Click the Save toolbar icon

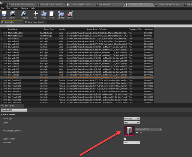[4, 14]
